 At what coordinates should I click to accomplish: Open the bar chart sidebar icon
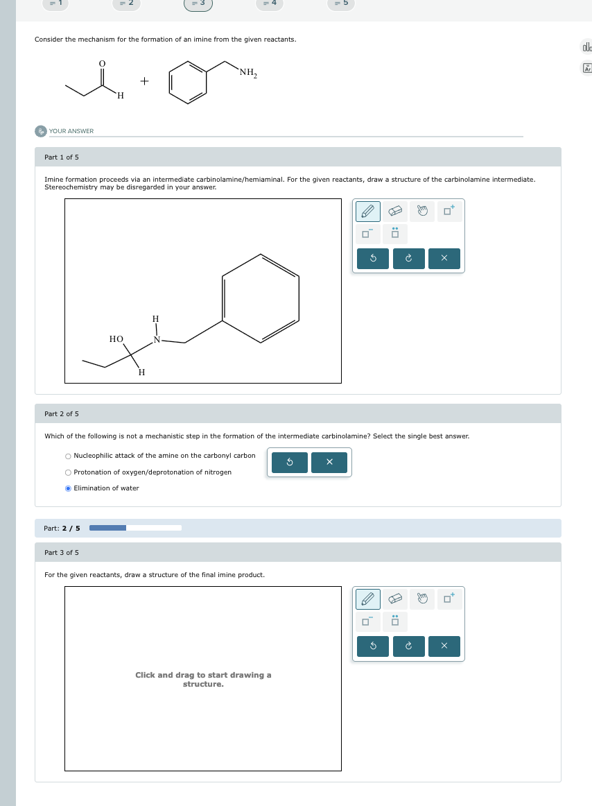[x=586, y=45]
